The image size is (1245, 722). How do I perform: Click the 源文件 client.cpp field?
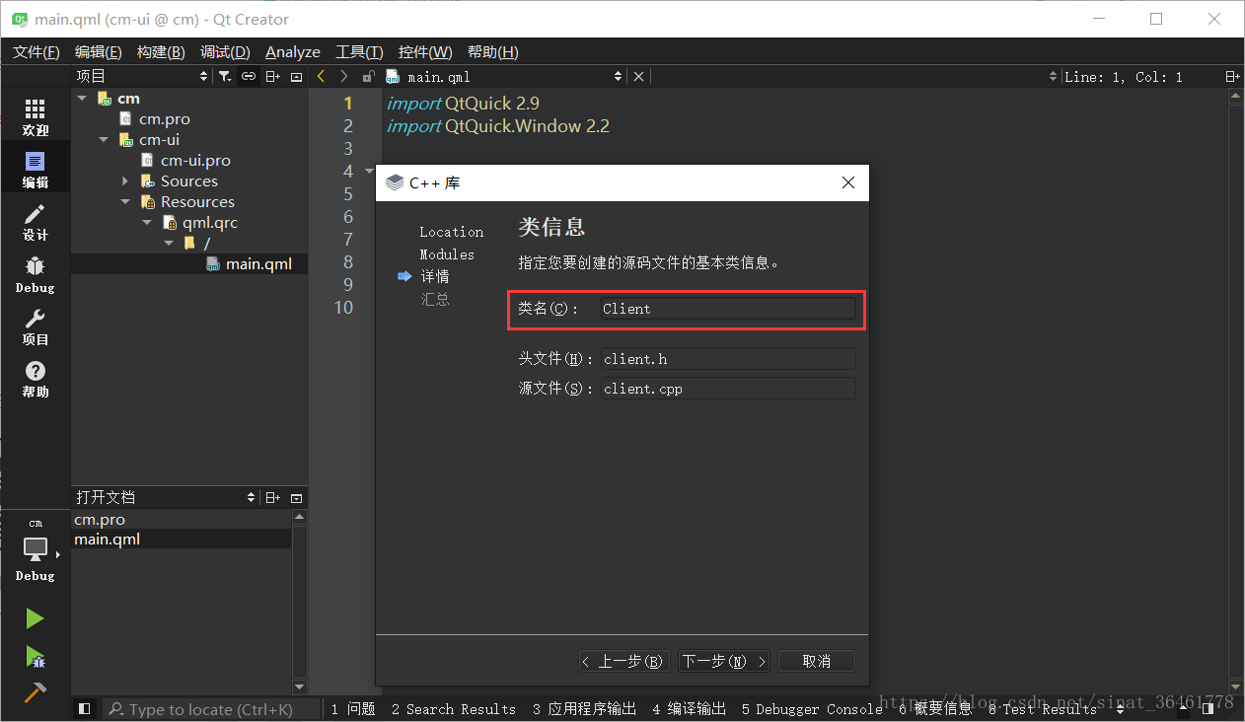tap(728, 389)
